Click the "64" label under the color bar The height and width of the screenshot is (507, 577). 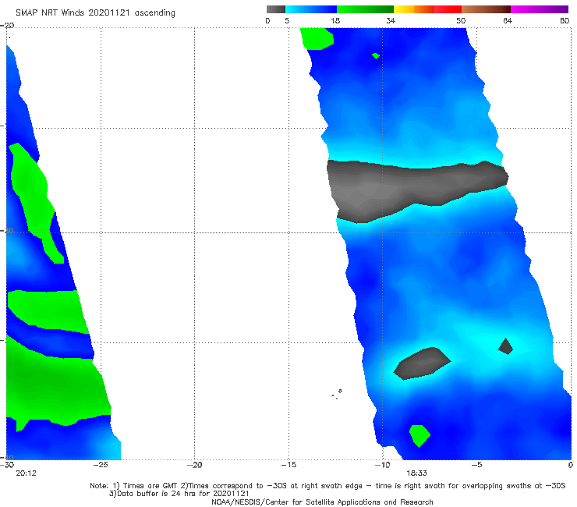508,20
